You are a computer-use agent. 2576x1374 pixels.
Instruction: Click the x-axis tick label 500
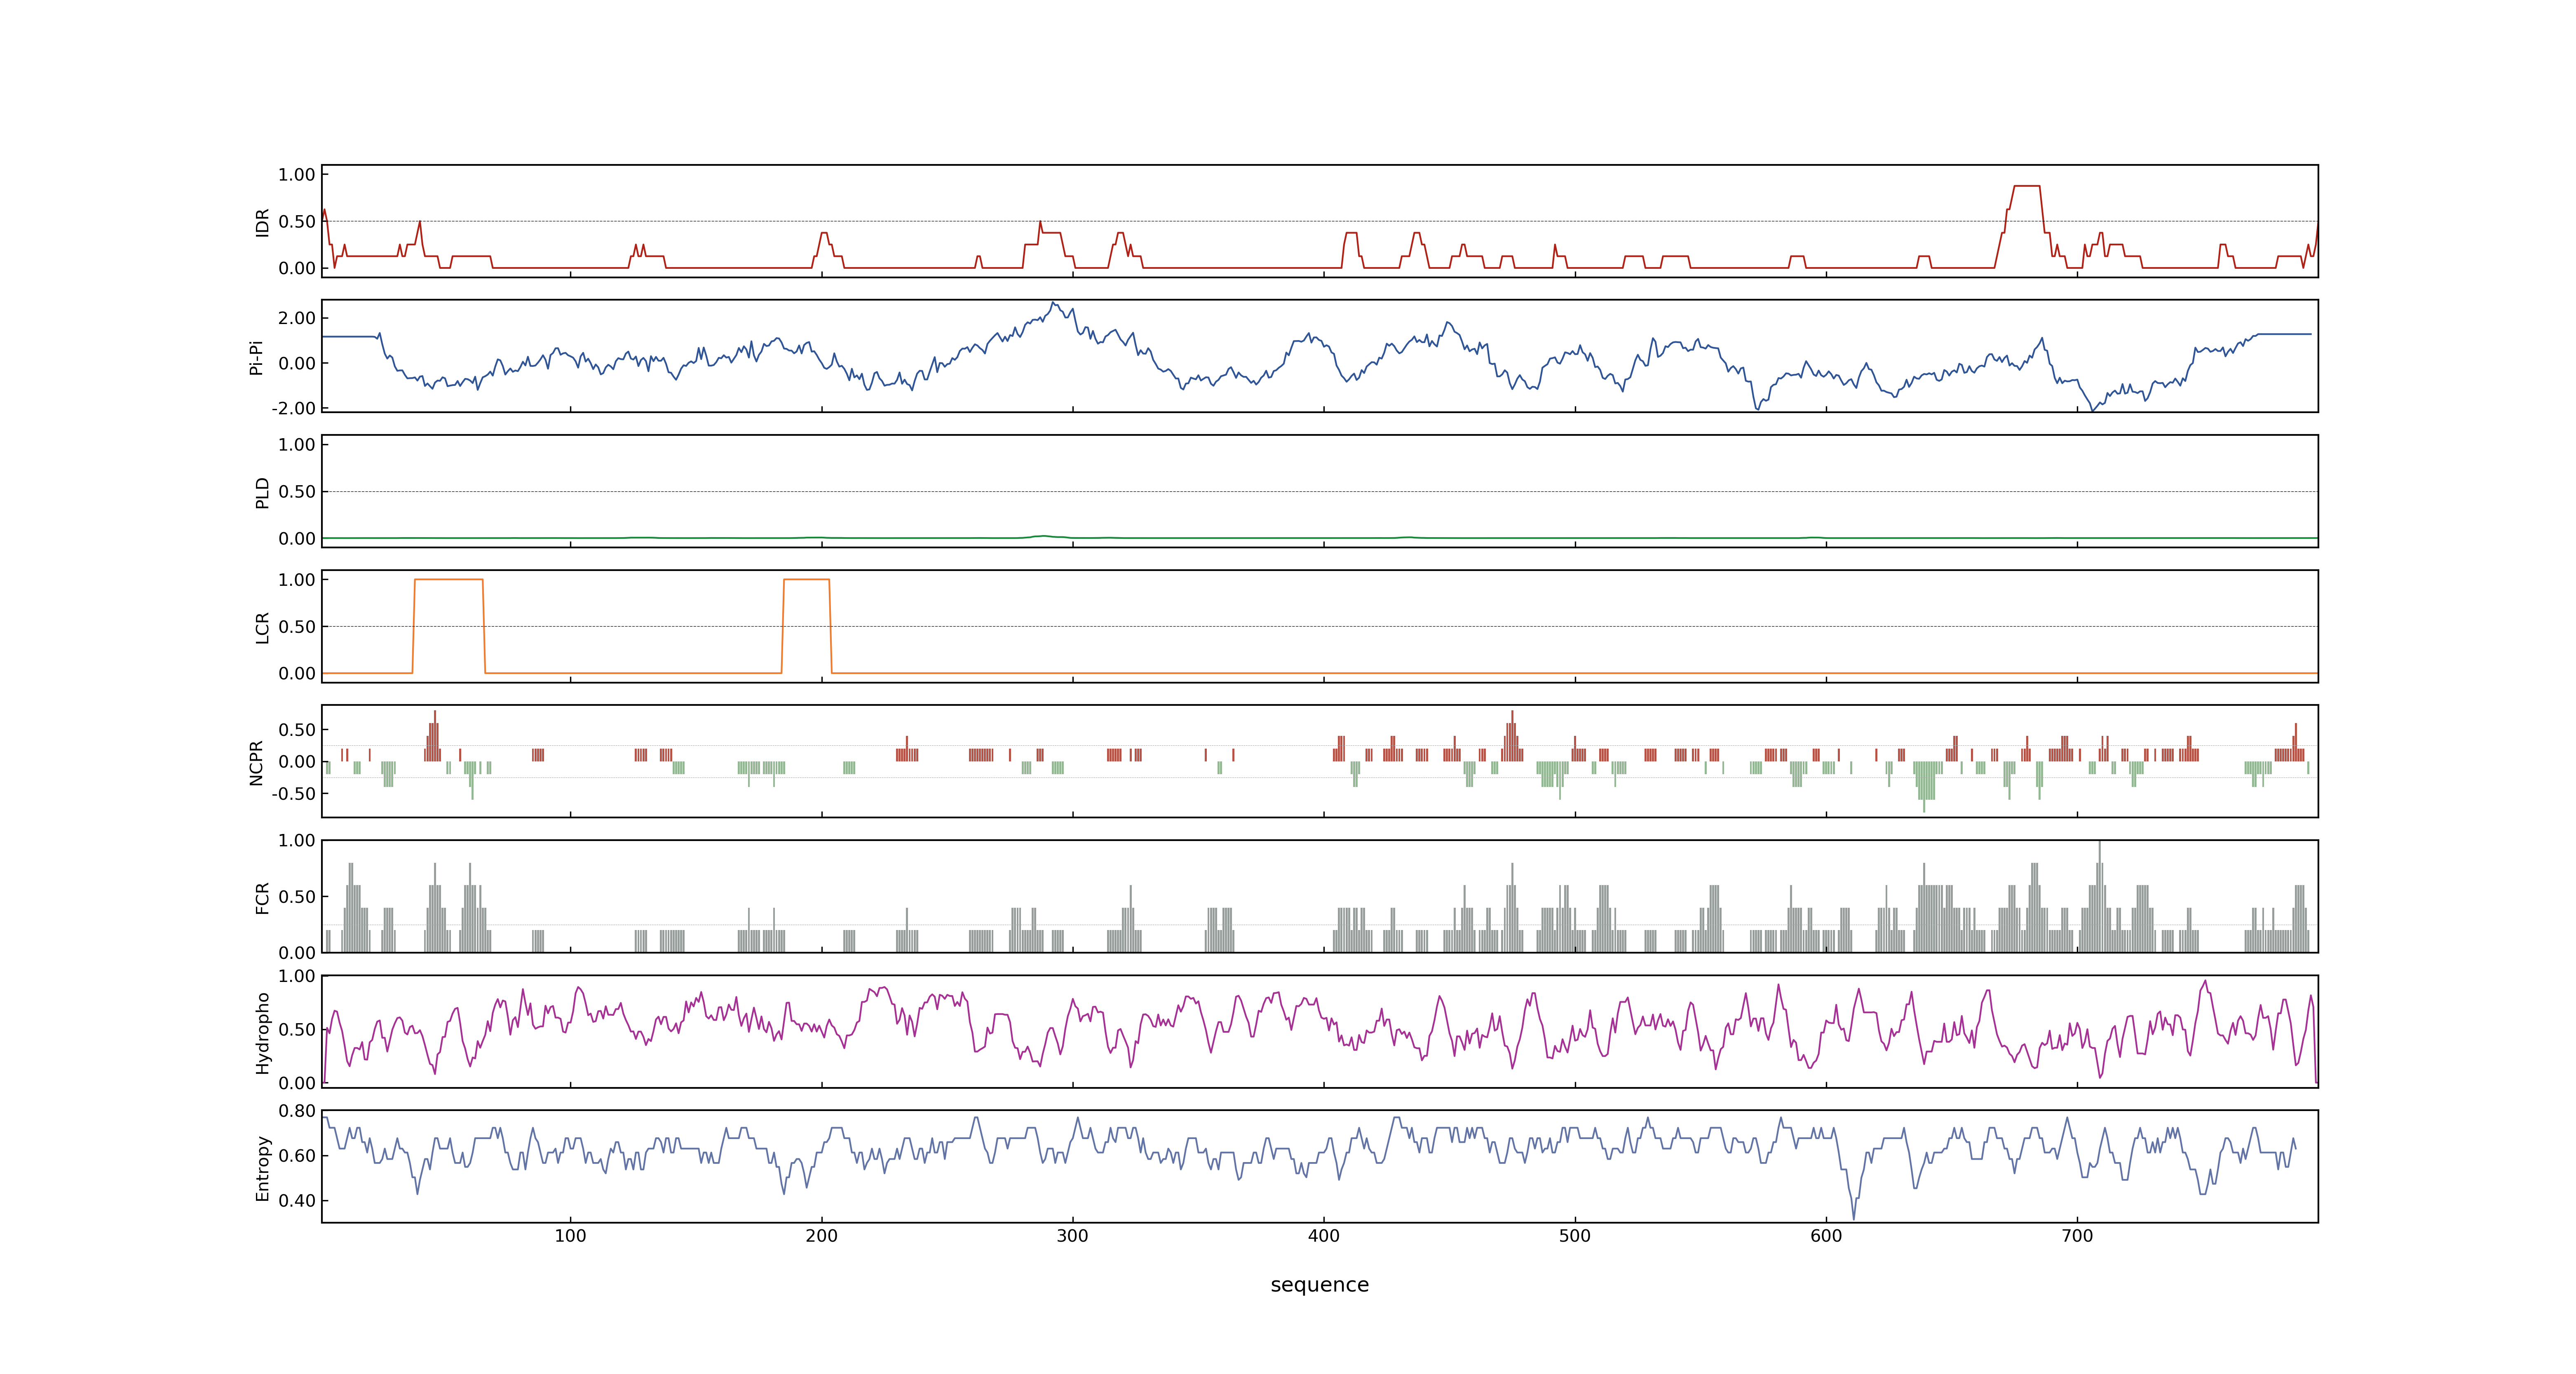[x=1574, y=1236]
